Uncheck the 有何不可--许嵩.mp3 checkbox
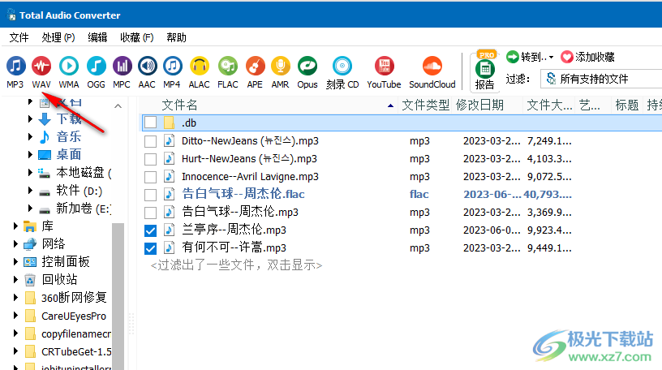The height and width of the screenshot is (370, 662). point(150,248)
